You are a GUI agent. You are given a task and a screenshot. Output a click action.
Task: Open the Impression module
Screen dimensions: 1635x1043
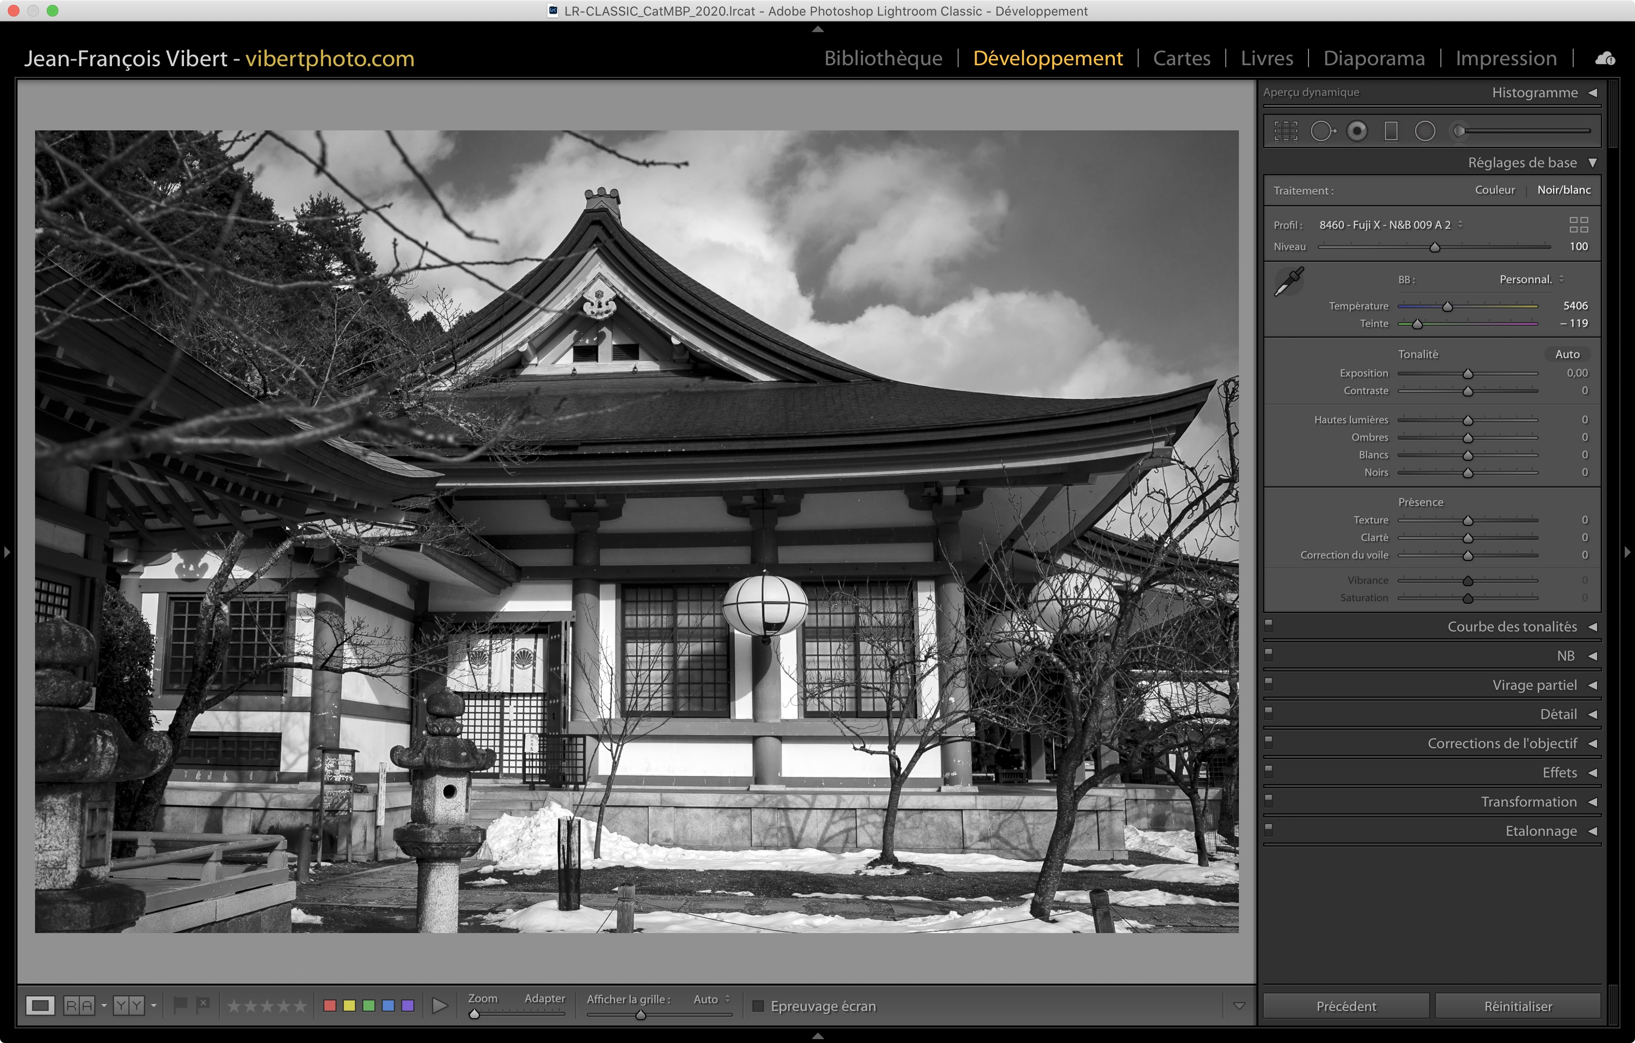click(x=1505, y=58)
